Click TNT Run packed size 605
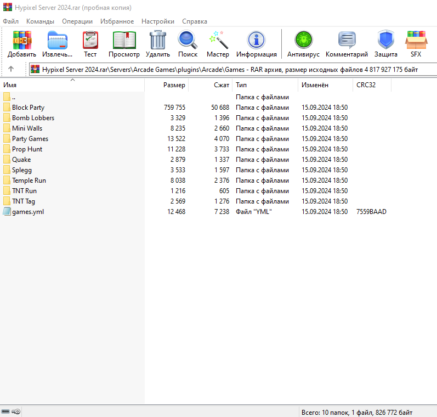Viewport: 437px width, 417px height. (x=224, y=191)
